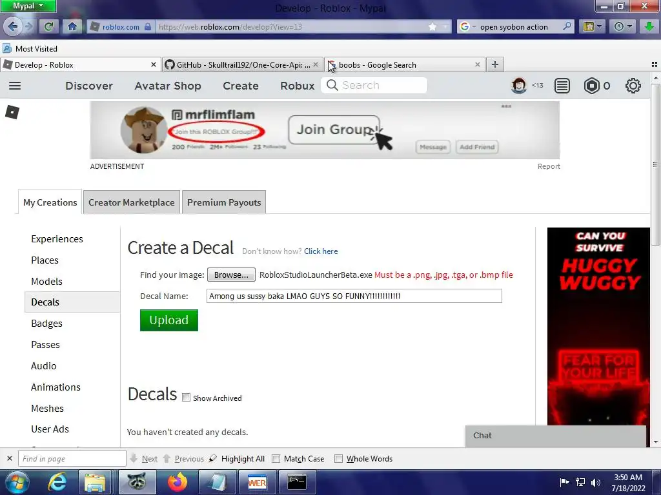Select Audio in the sidebar
Viewport: 661px width, 495px height.
43,366
